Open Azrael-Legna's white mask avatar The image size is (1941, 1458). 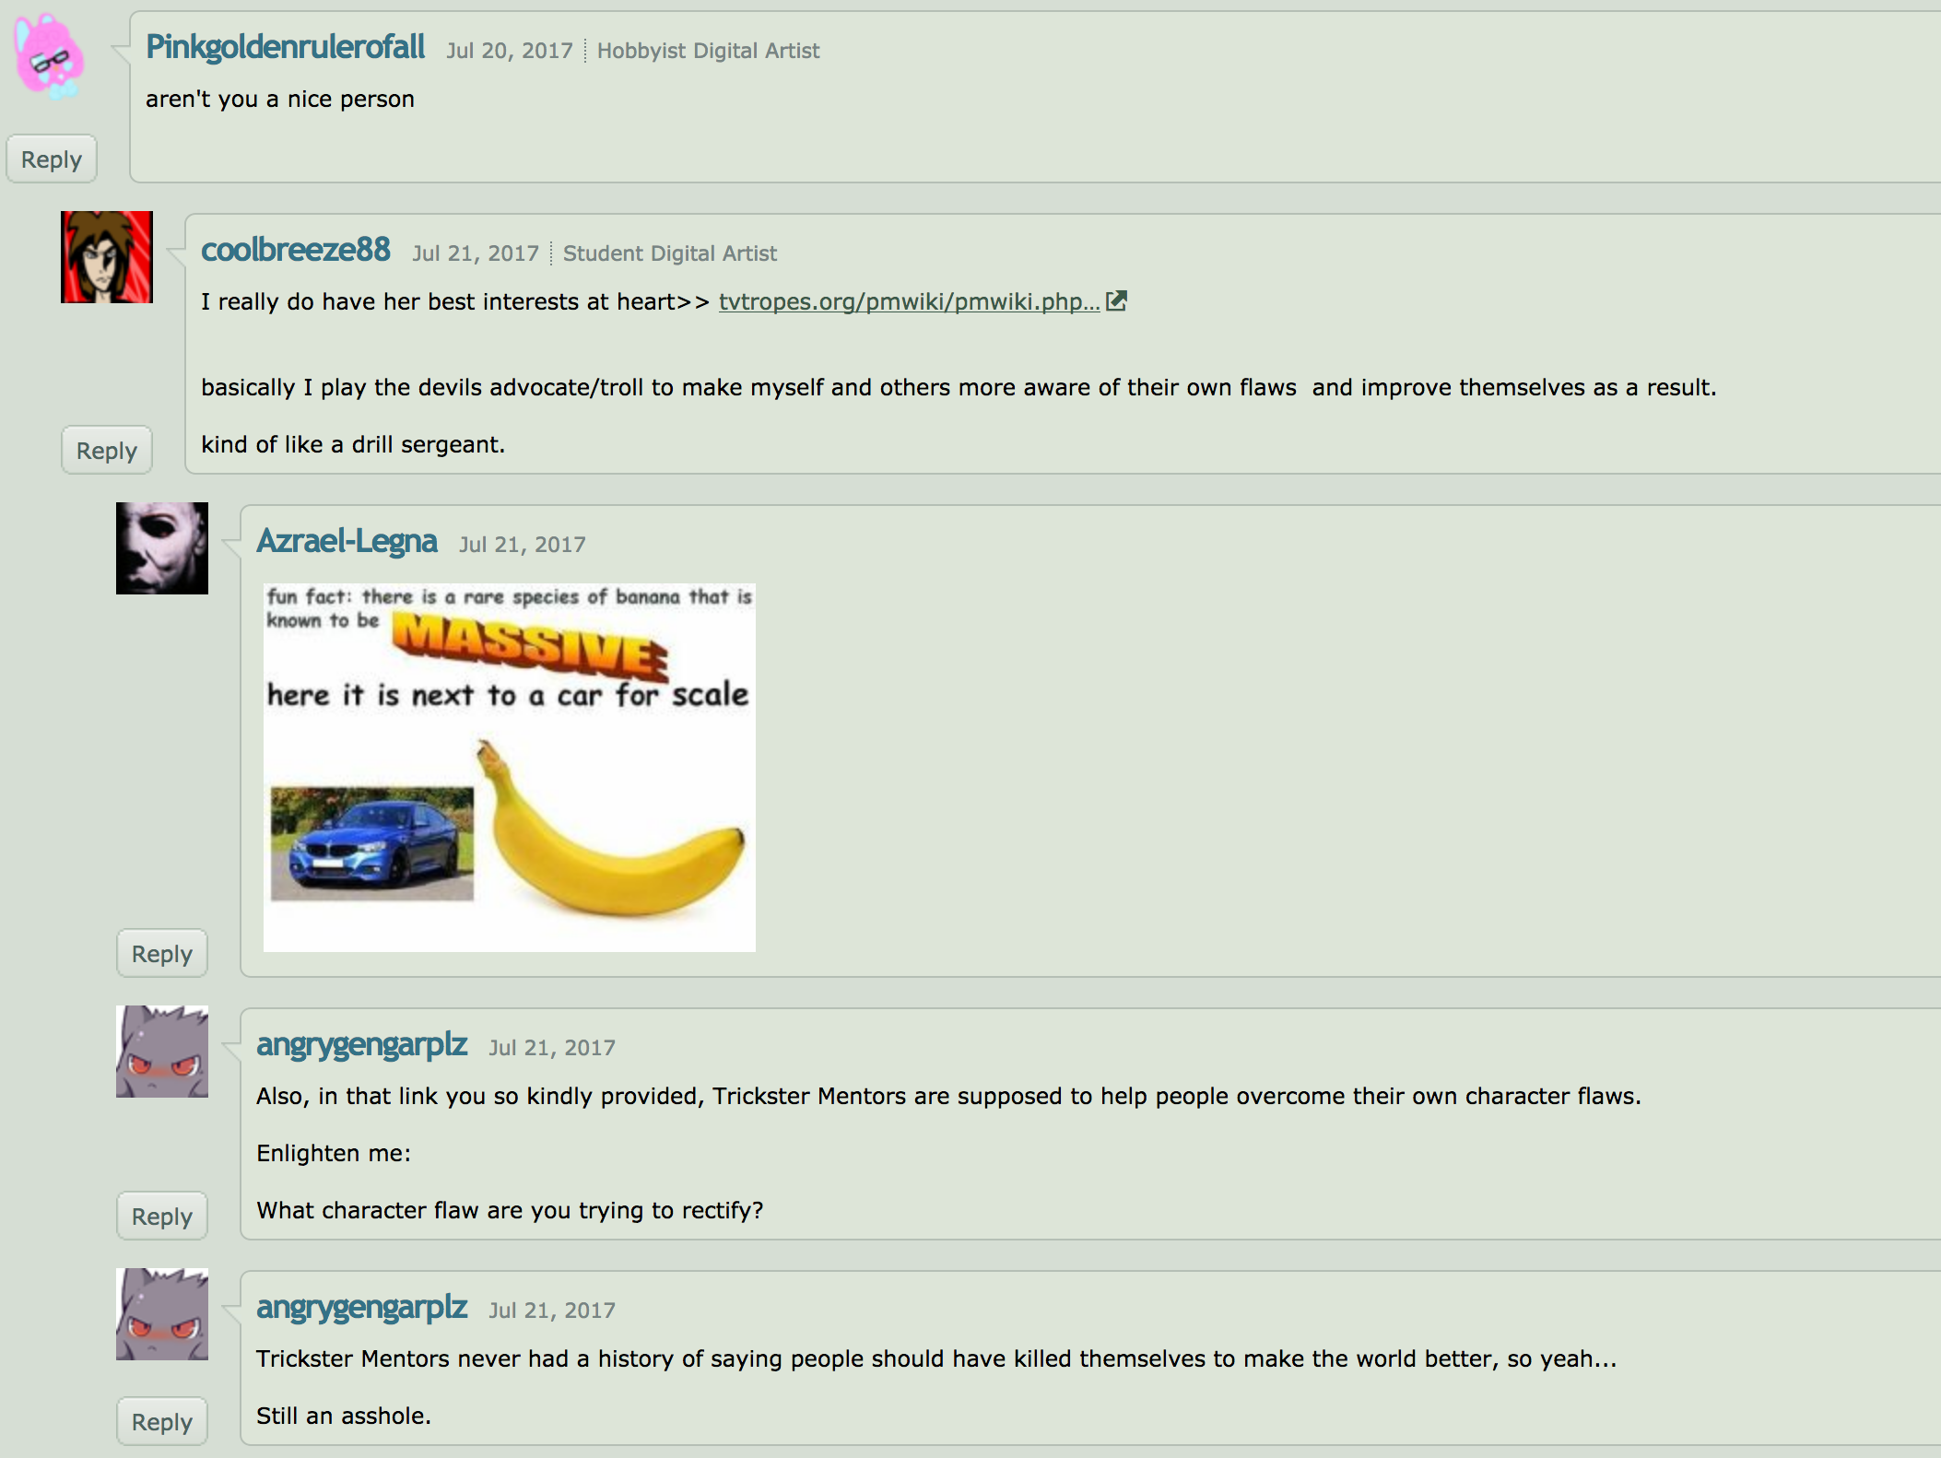click(162, 548)
